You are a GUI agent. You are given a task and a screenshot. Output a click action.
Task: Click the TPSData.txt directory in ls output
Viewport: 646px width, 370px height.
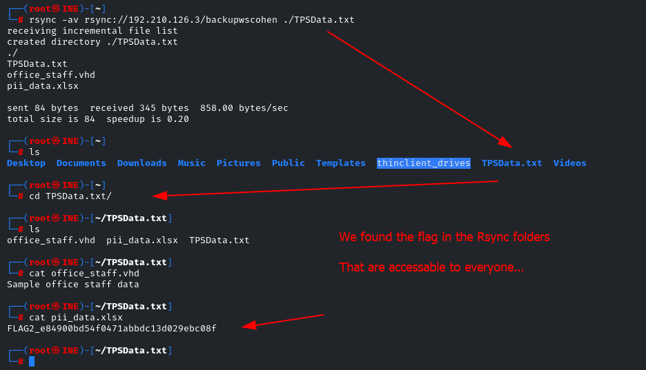(x=511, y=163)
